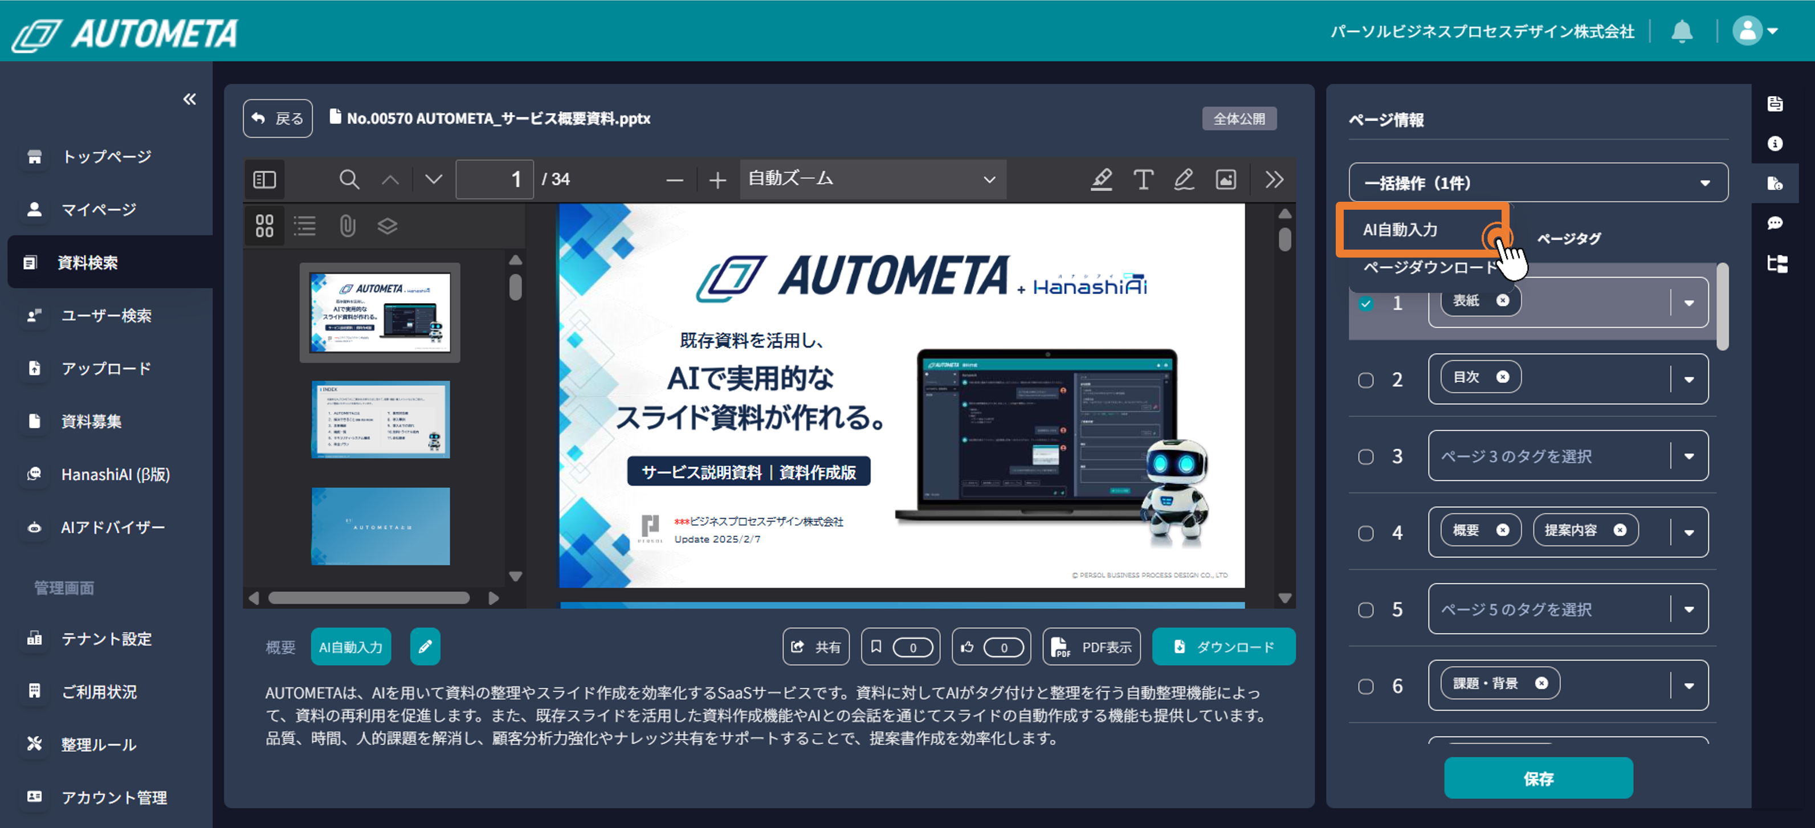This screenshot has height=828, width=1815.
Task: Show attachments paperclip view
Action: (346, 226)
